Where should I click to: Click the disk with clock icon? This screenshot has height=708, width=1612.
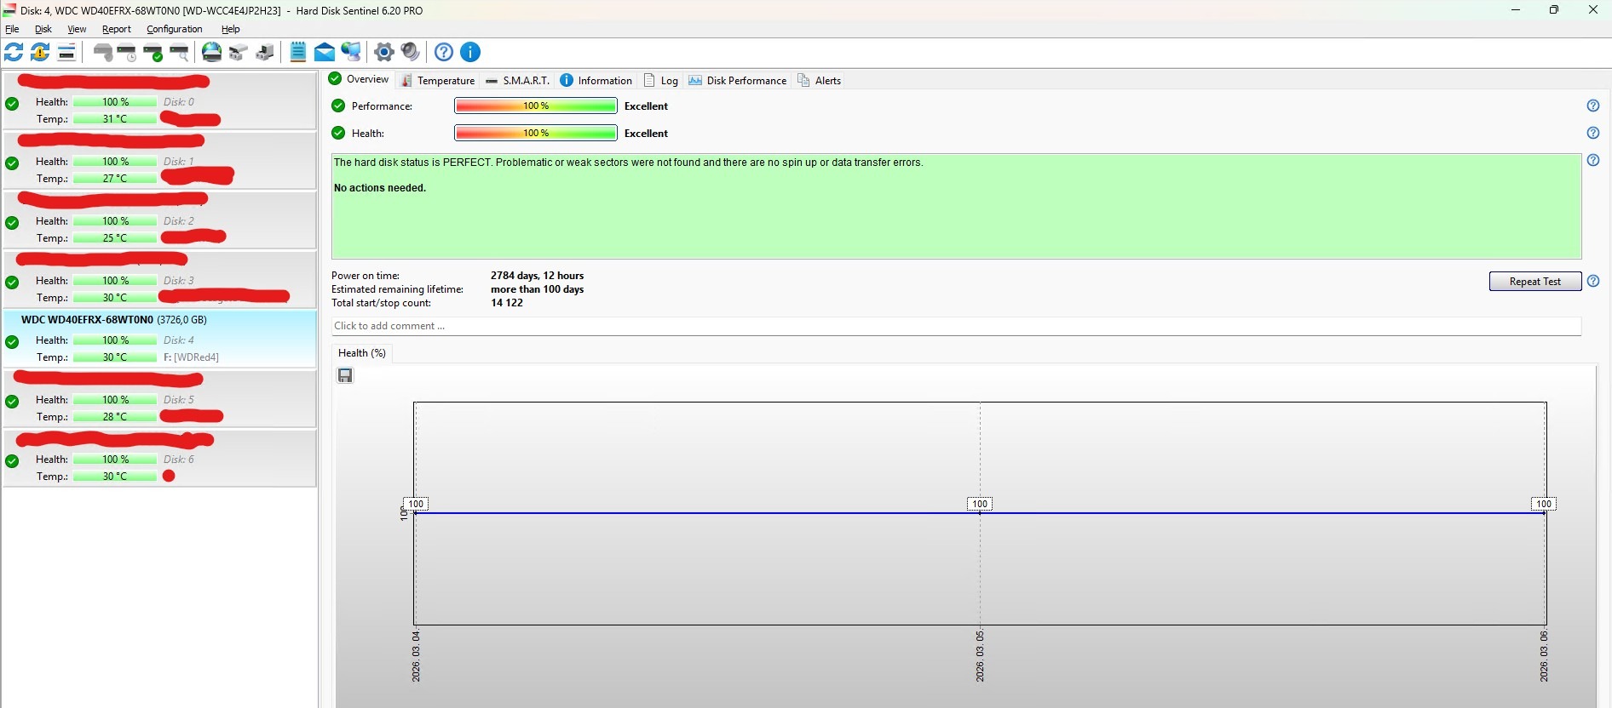[128, 52]
